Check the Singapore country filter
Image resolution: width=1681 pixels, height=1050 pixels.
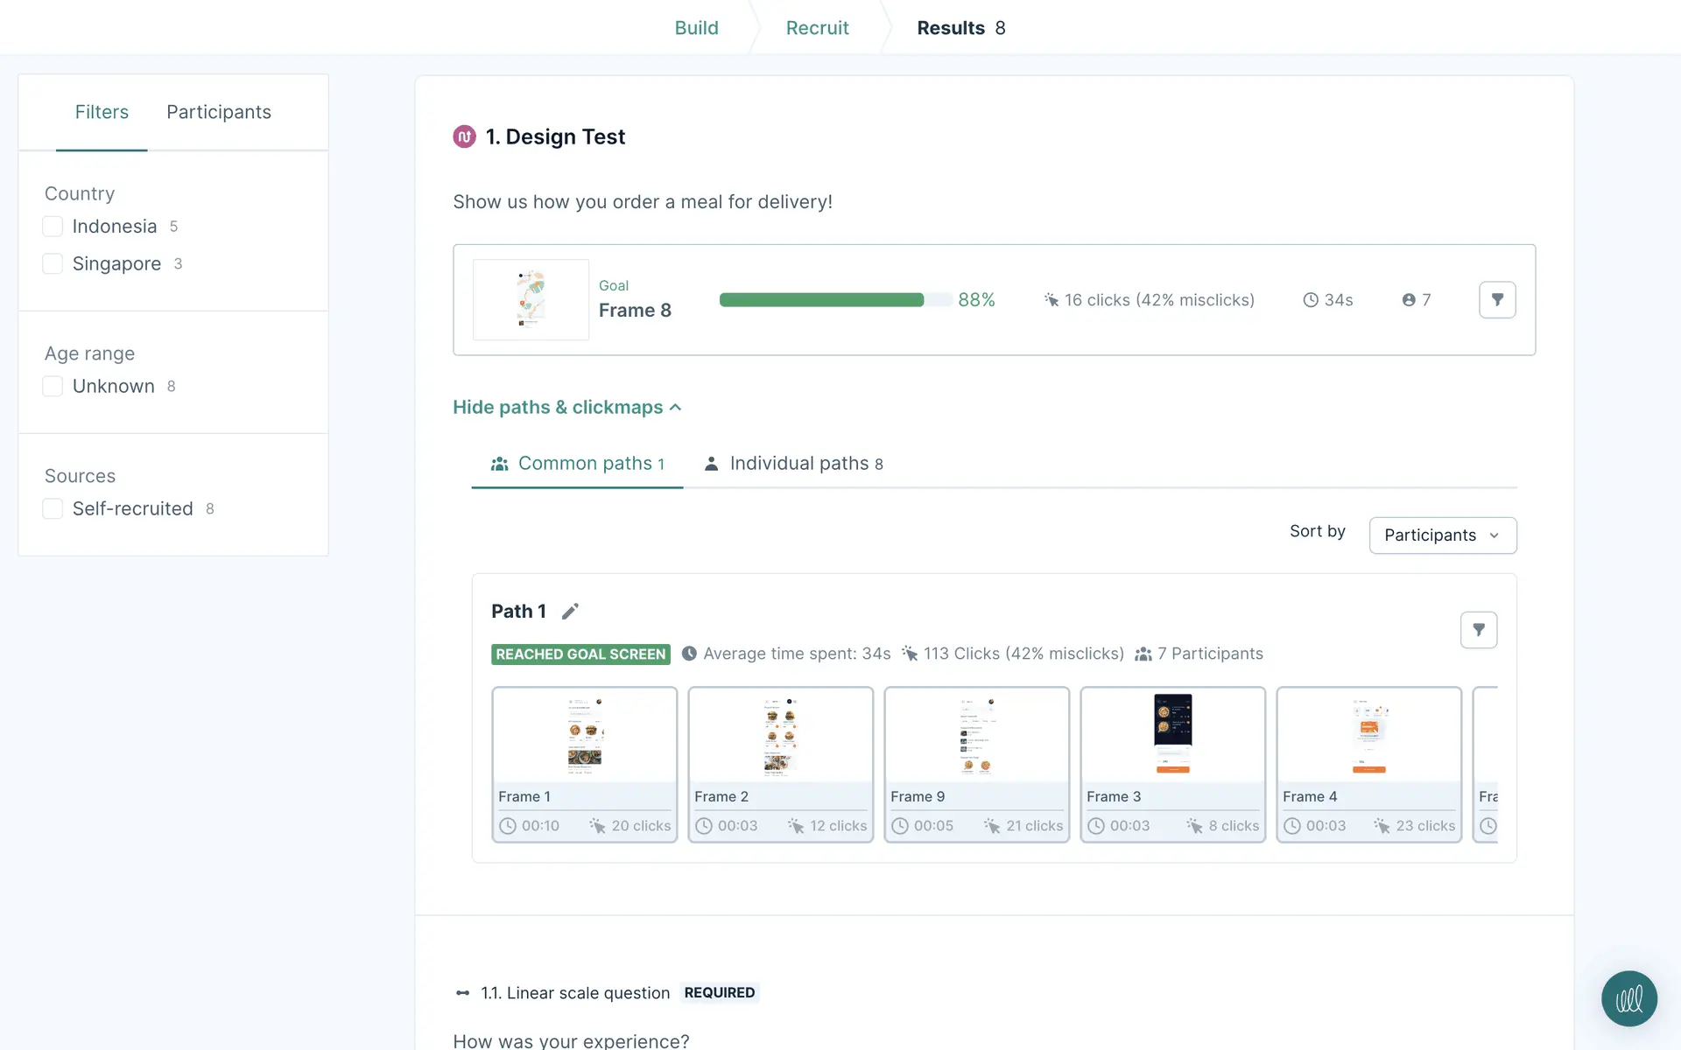click(53, 264)
